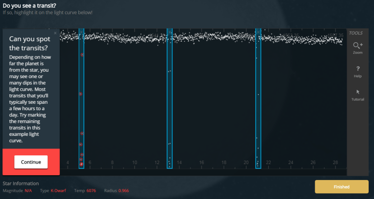Viewport: 374px width, 199px height.
Task: Click bottom red-circled point in first transit
Action: click(x=81, y=165)
